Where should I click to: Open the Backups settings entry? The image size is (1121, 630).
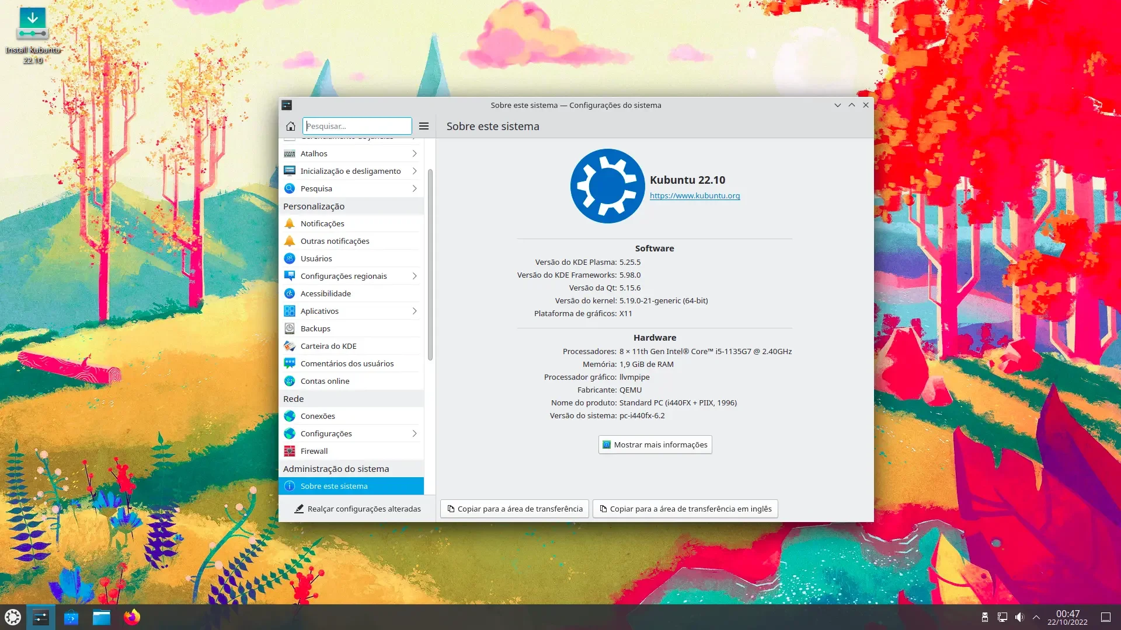pos(351,328)
